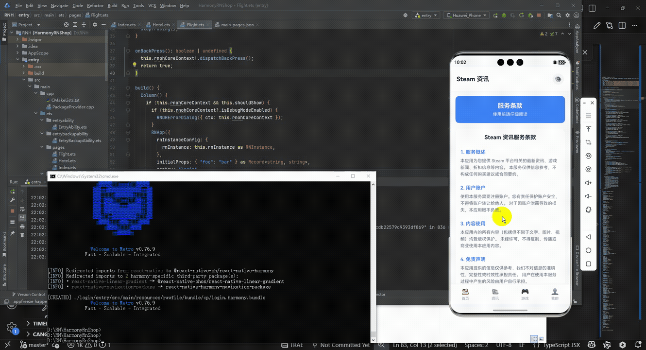Click Rerun icon in the Run panel
This screenshot has height=350, width=646.
[x=13, y=192]
